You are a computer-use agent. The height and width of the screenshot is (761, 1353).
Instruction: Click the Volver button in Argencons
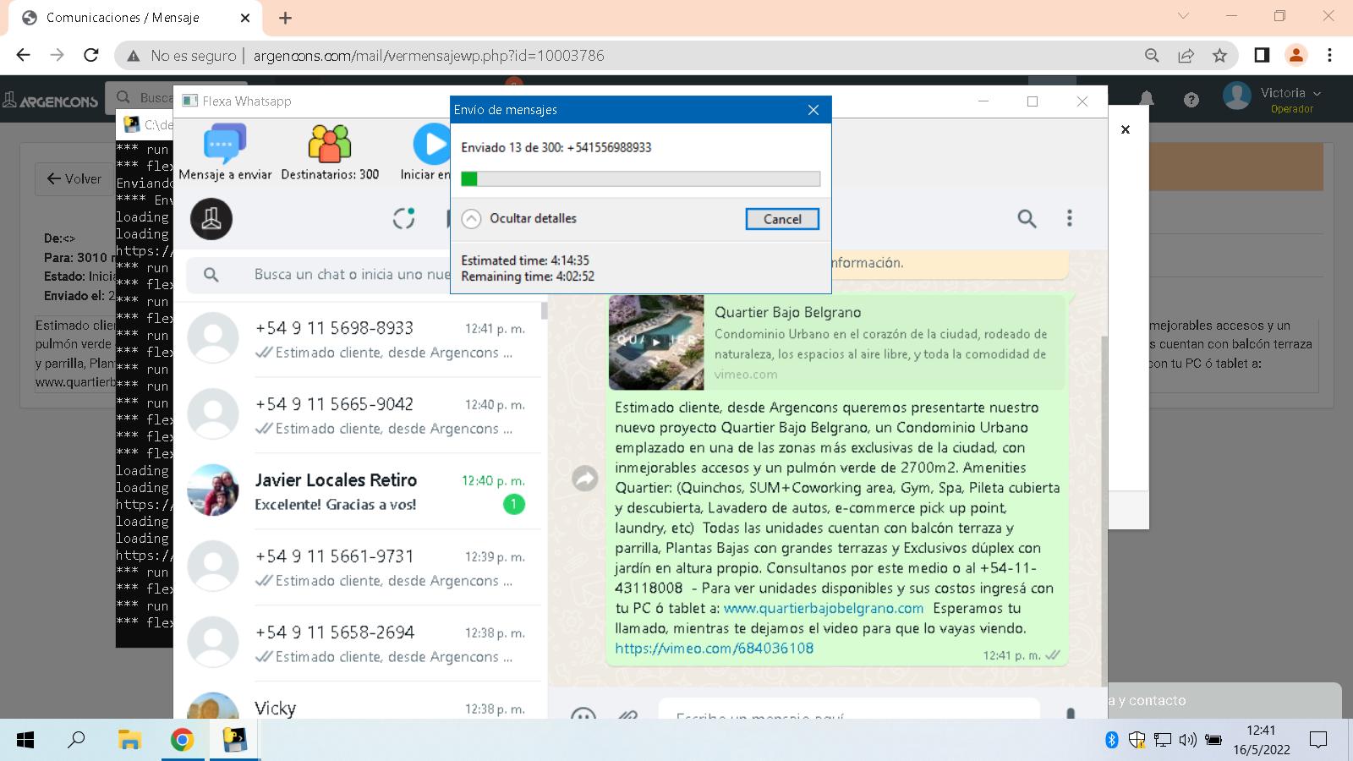74,179
